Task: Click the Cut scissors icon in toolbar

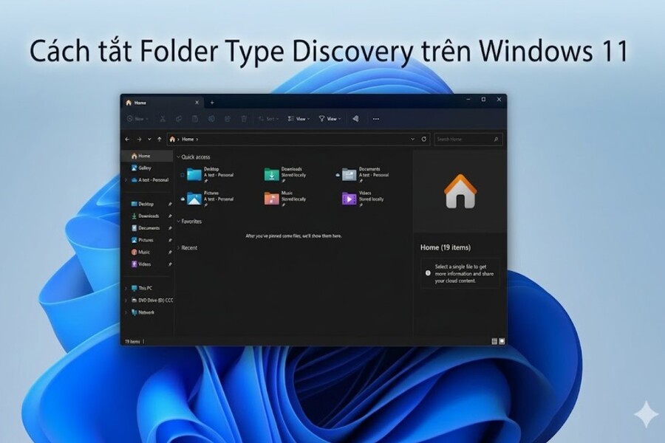Action: tap(163, 119)
